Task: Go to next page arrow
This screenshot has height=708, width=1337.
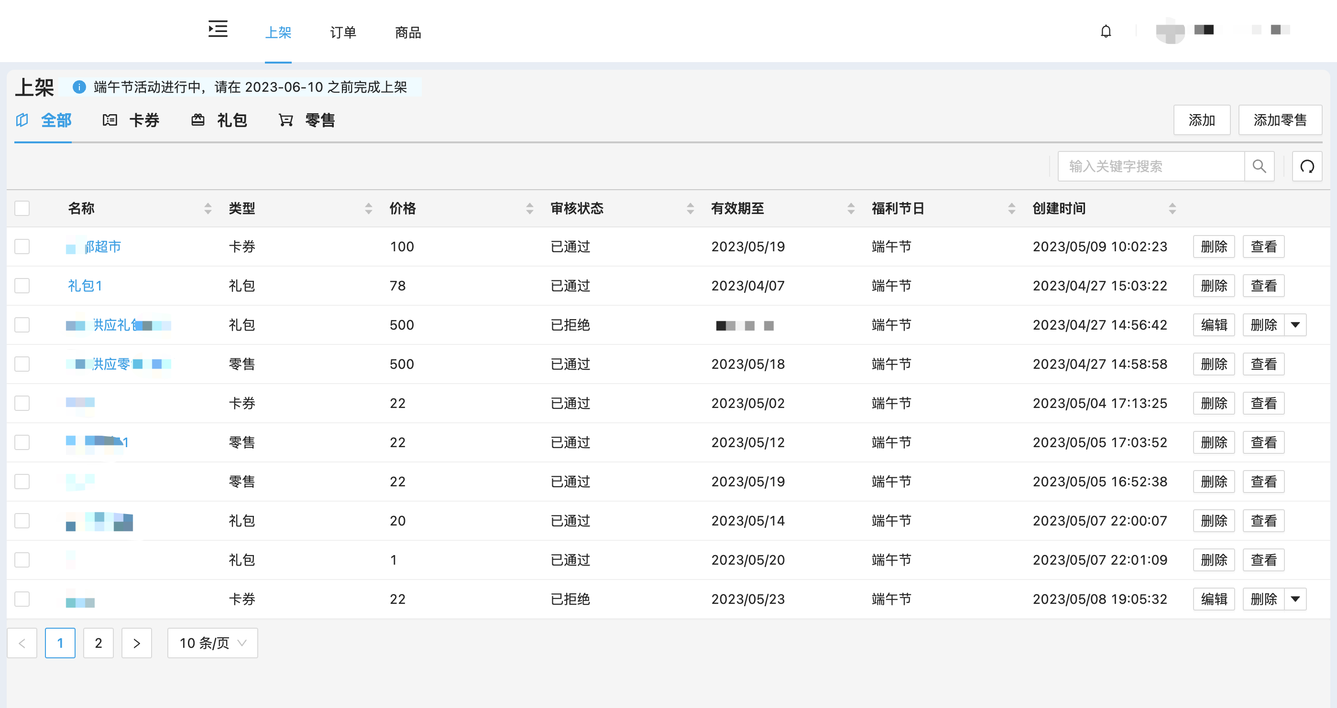Action: tap(136, 643)
